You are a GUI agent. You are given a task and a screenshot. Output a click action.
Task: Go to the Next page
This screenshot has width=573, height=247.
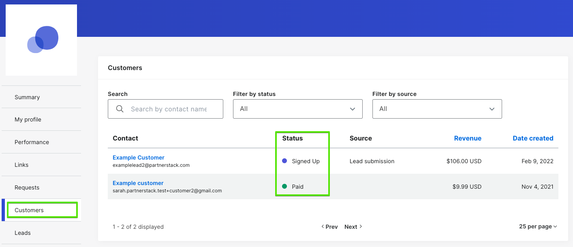353,227
